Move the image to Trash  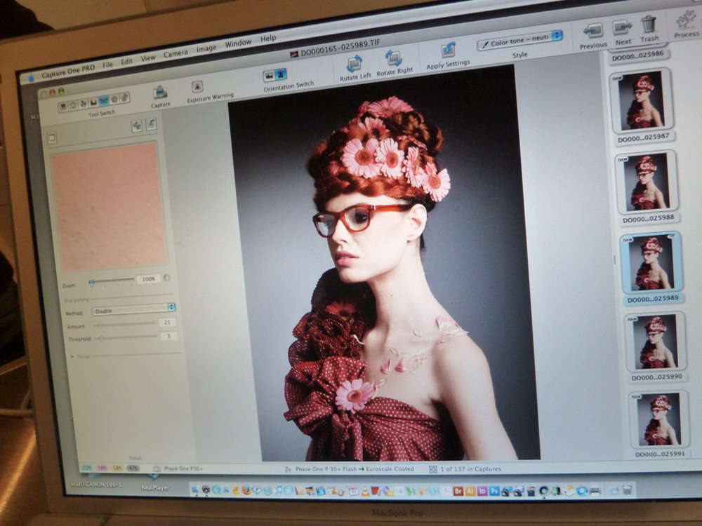(x=649, y=25)
